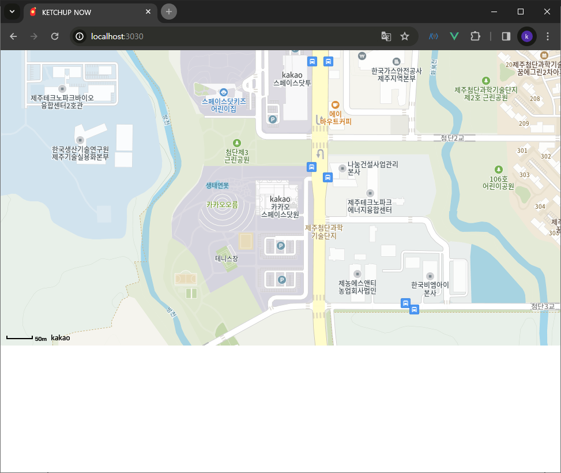The width and height of the screenshot is (561, 473).
Task: View site information icon
Action: [80, 36]
